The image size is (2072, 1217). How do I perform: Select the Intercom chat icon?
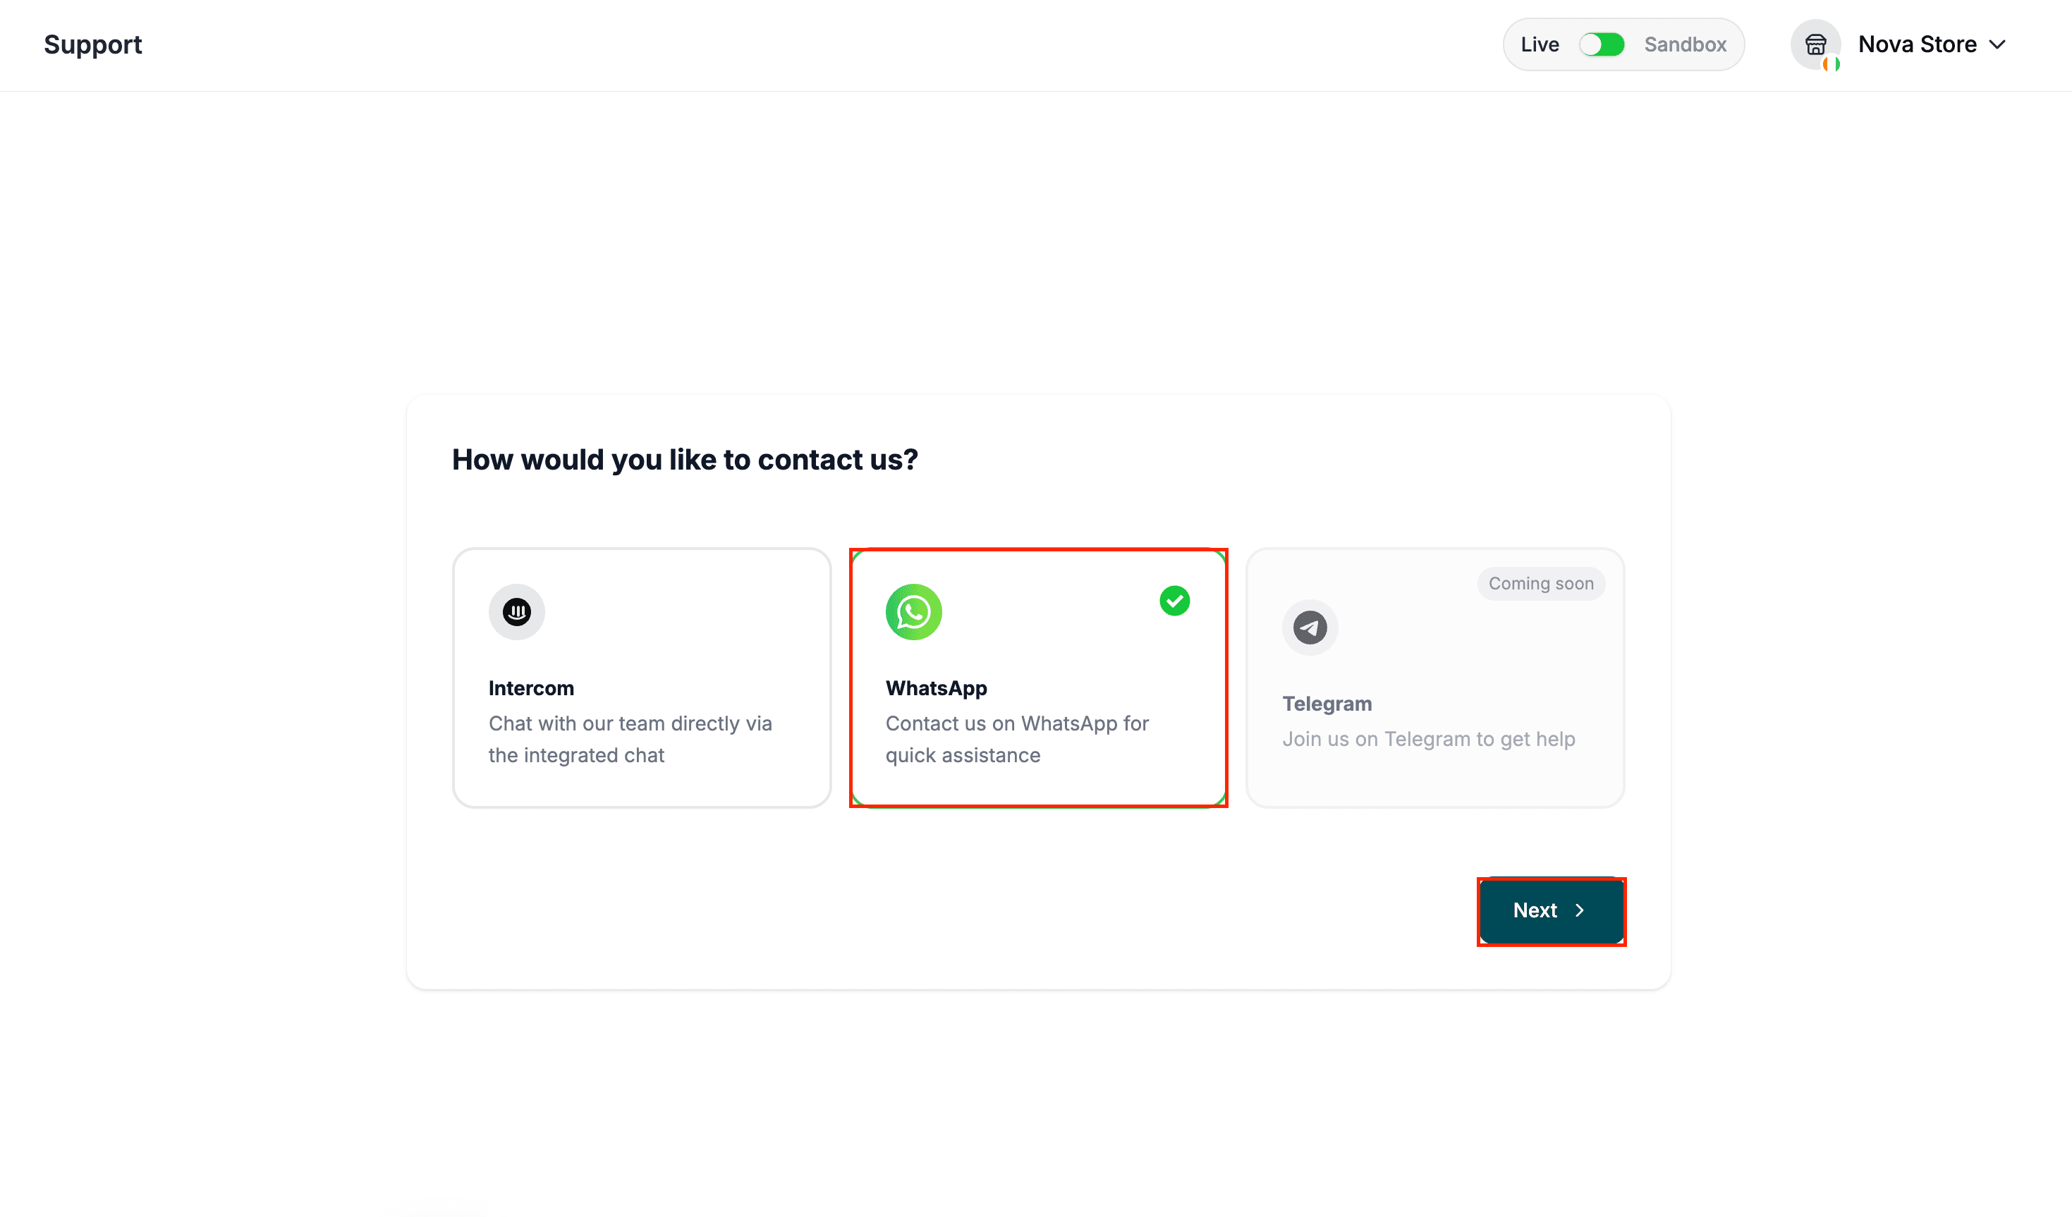(516, 612)
